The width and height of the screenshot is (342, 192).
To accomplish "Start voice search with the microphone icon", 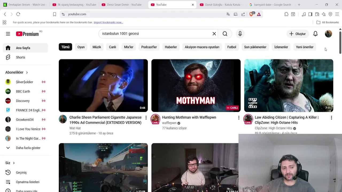I will [240, 34].
